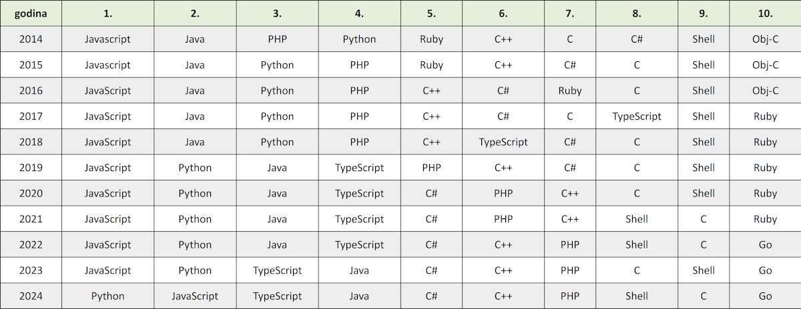Select TypeScript cell in the 2018 row

pyautogui.click(x=503, y=142)
